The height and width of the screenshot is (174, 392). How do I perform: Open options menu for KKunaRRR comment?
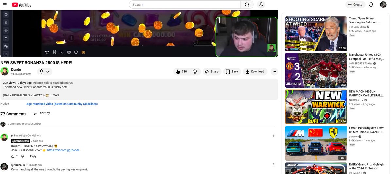click(x=274, y=165)
